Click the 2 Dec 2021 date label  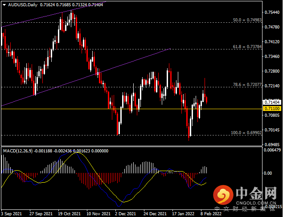tap(126, 214)
